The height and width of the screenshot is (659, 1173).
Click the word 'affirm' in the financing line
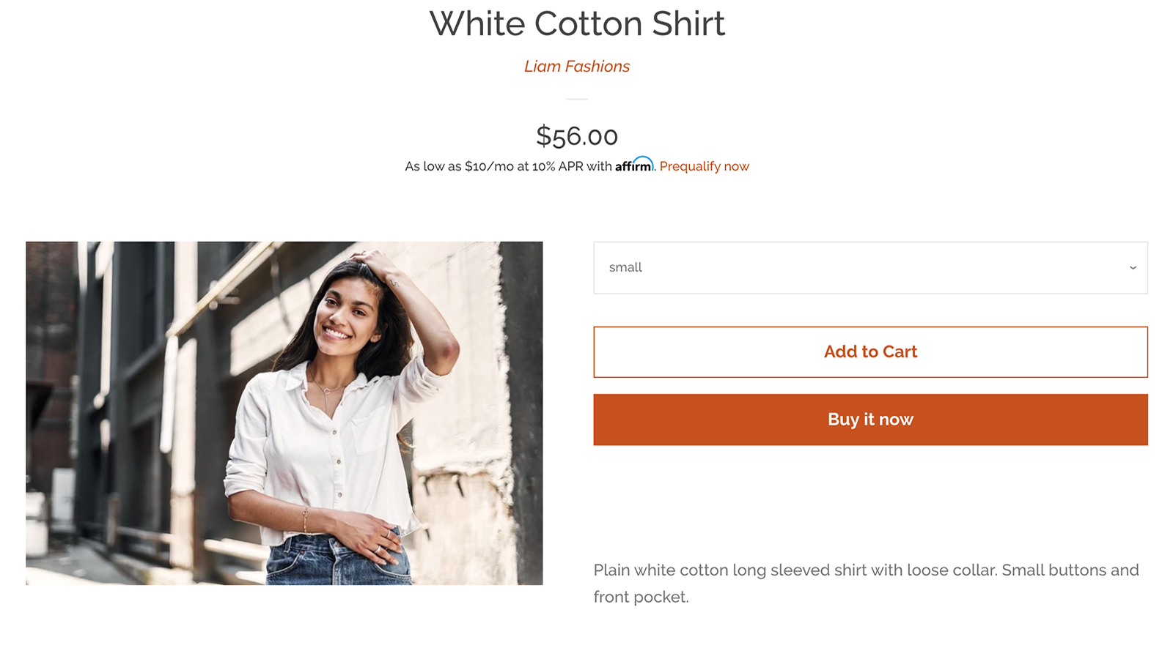(635, 165)
